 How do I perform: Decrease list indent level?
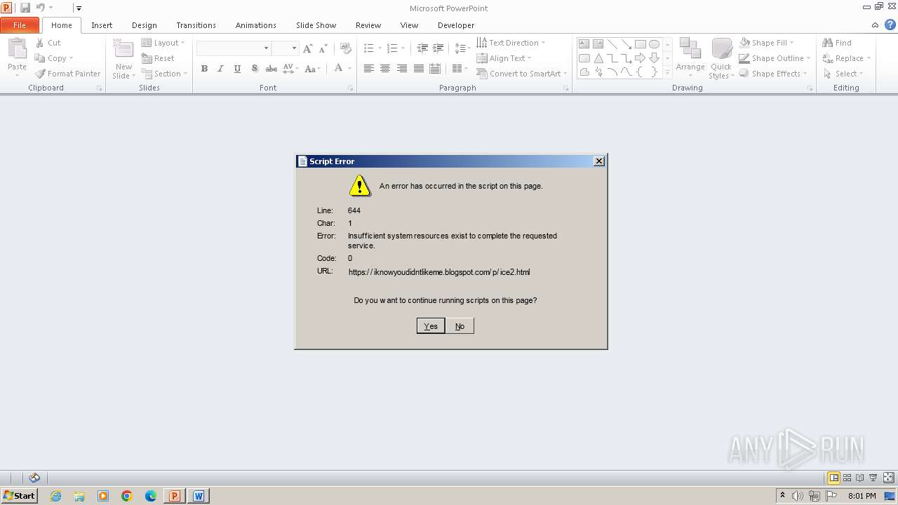coord(422,48)
